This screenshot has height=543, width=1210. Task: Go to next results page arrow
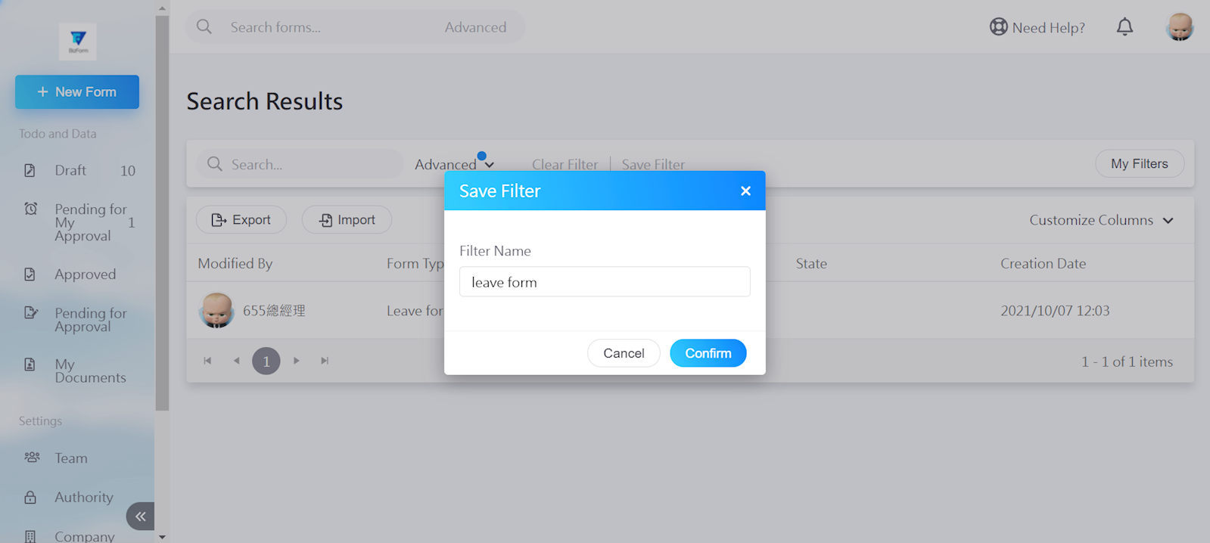pyautogui.click(x=297, y=361)
